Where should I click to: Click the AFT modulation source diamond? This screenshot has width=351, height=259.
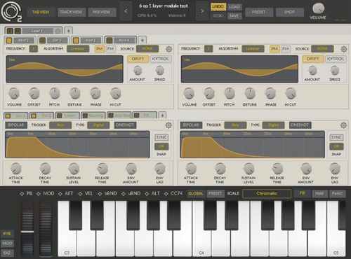pyautogui.click(x=60, y=194)
